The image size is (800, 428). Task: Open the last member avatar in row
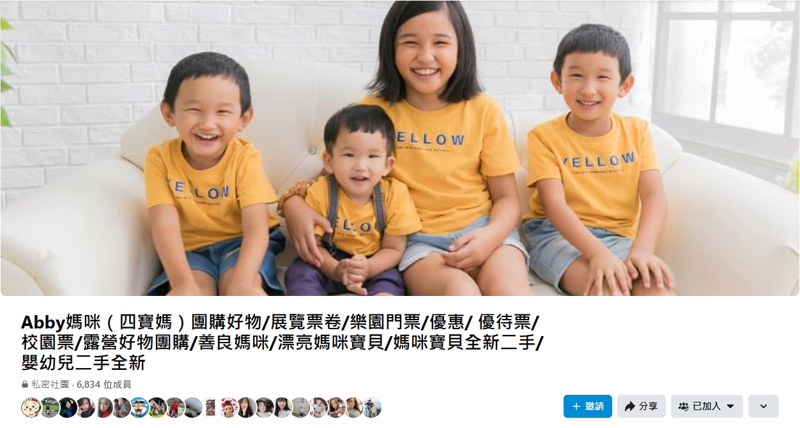[372, 407]
